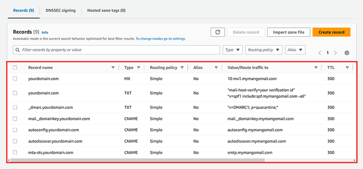The height and width of the screenshot is (169, 363).
Task: Sort by Value/Route traffic to arrow
Action: click(x=316, y=68)
